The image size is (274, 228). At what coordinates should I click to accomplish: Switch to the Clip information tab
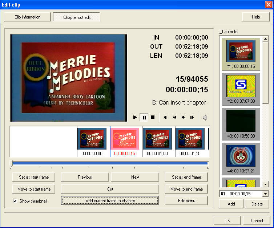[27, 17]
